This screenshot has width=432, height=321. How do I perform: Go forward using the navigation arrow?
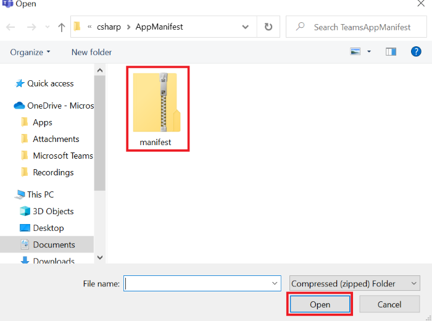[31, 27]
